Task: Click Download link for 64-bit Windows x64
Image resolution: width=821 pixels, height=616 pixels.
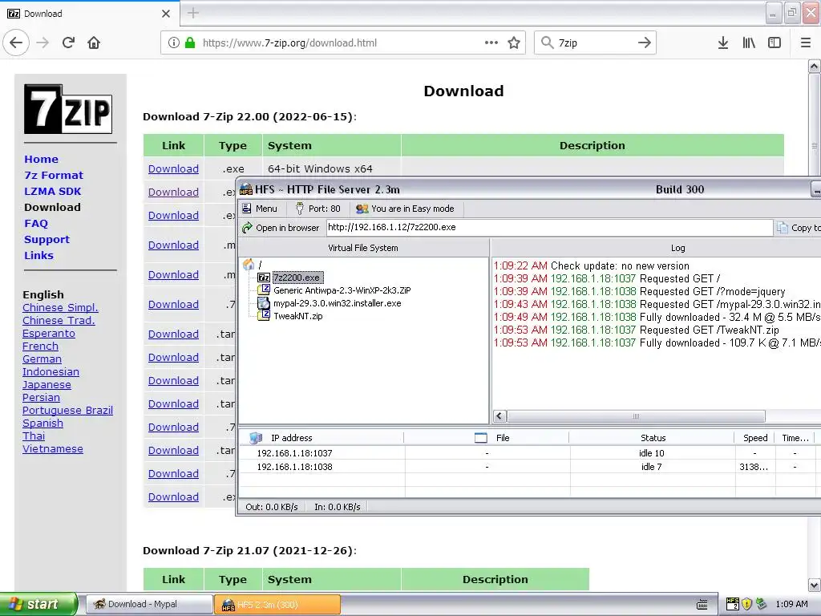Action: pos(173,169)
